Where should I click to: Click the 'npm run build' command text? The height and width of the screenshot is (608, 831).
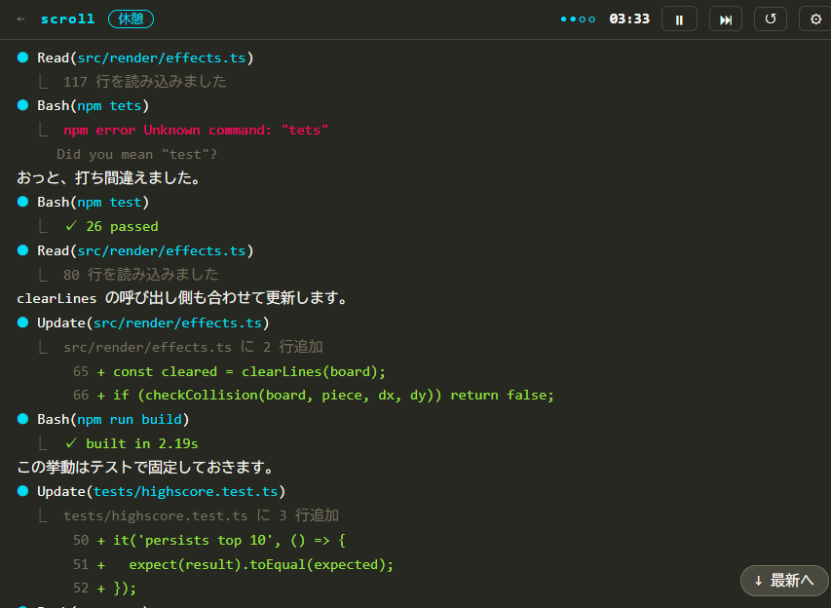(130, 419)
